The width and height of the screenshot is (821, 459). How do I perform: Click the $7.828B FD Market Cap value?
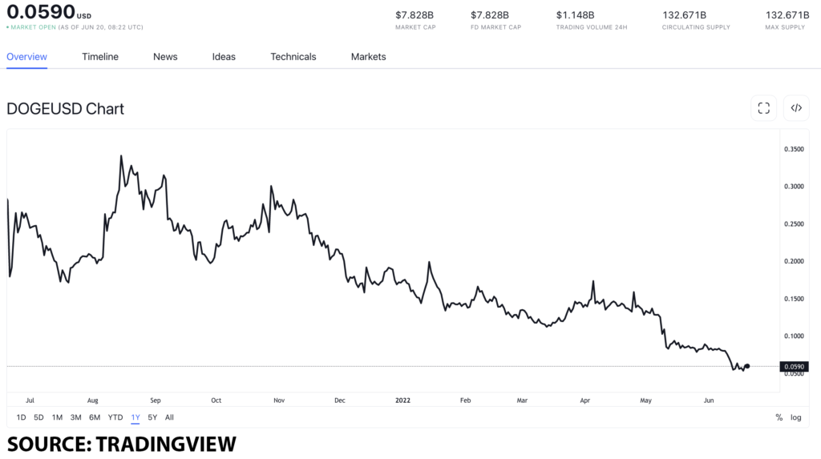pyautogui.click(x=490, y=15)
